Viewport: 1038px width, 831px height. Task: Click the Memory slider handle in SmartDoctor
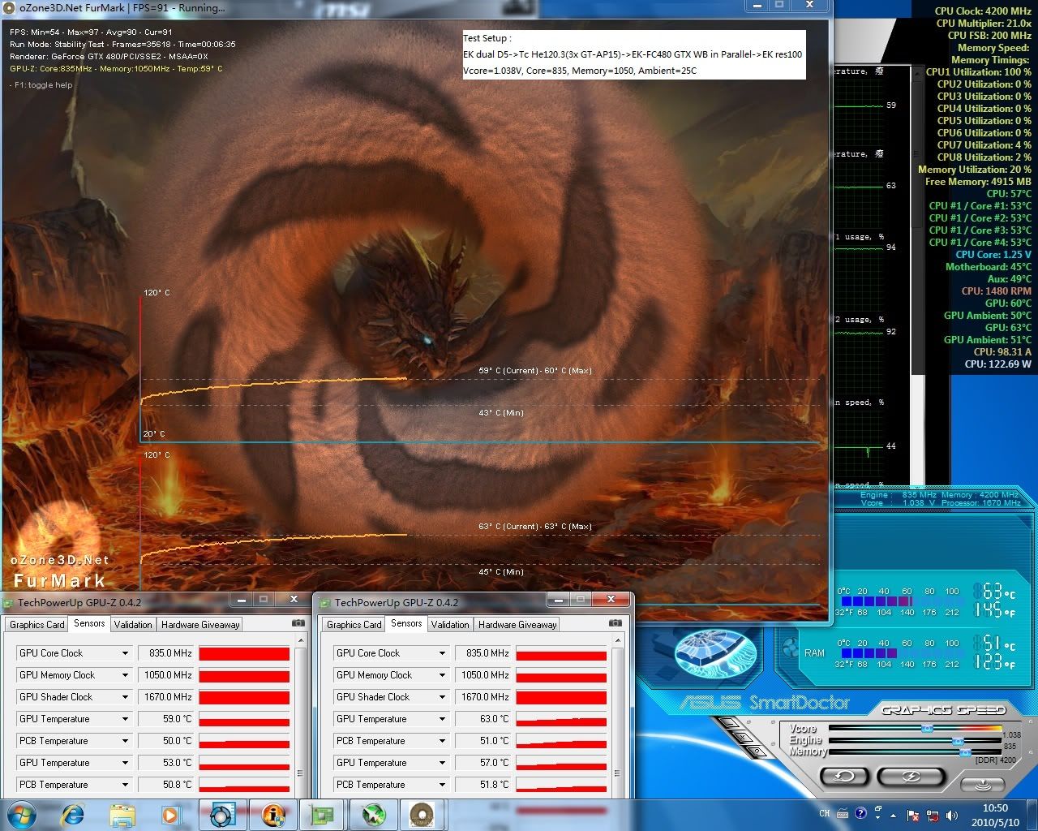point(965,752)
